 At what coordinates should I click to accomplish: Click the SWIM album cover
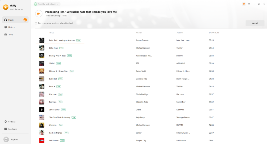point(42,63)
